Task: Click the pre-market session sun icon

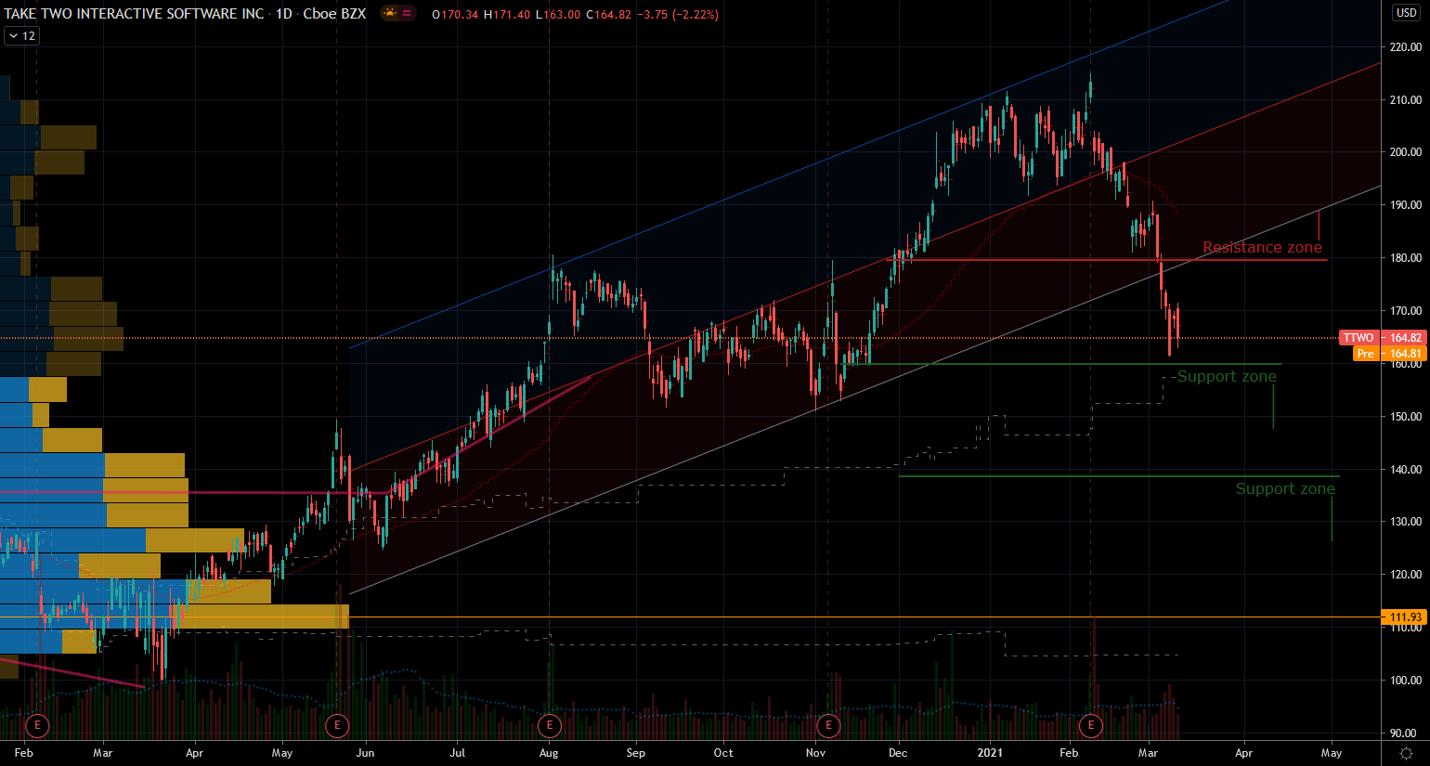Action: pyautogui.click(x=389, y=14)
